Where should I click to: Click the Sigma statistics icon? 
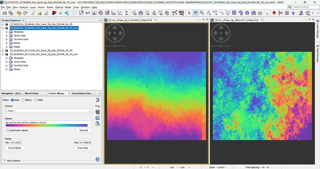click(x=127, y=13)
